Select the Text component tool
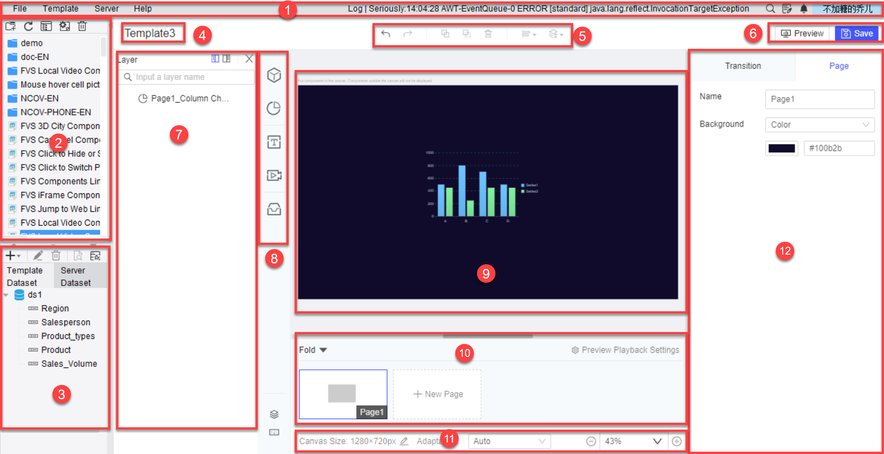The width and height of the screenshot is (884, 454). click(x=274, y=142)
